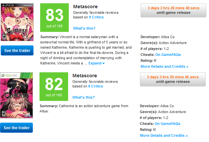Viewport: 209px width, 142px height.
Task: Expand the full PS3 game summary
Action: [97, 63]
